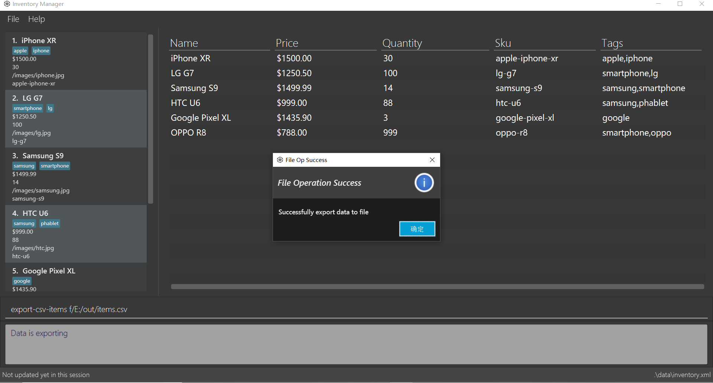Click the 'google' tag on Pixel XL card

pyautogui.click(x=22, y=281)
